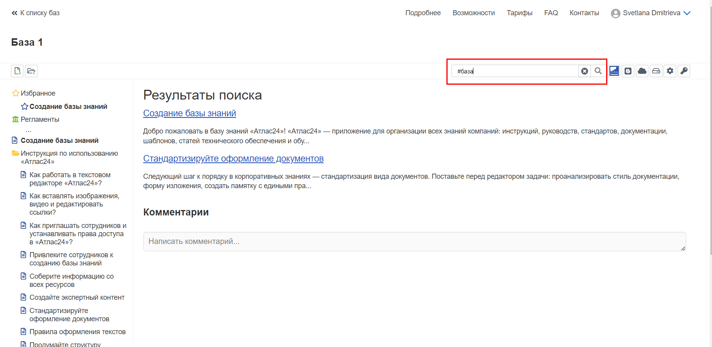Open settings gear icon
Screen dimensions: 712x347
click(x=670, y=71)
